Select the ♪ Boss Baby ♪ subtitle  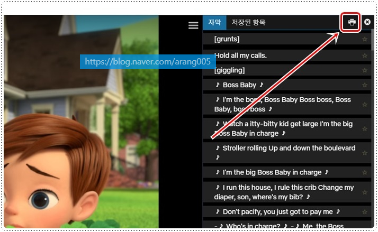tap(287, 85)
